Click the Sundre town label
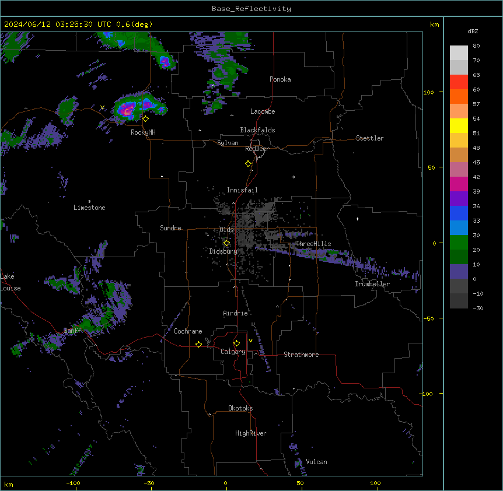503x491 pixels. click(170, 228)
